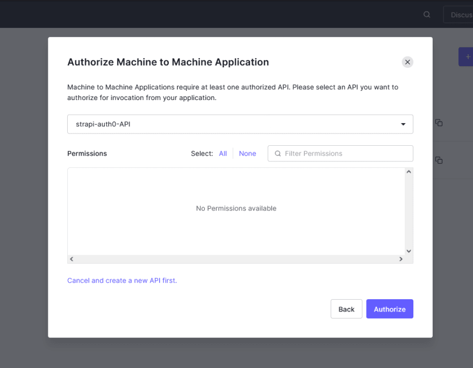Click the permissions list down arrow

[x=408, y=251]
